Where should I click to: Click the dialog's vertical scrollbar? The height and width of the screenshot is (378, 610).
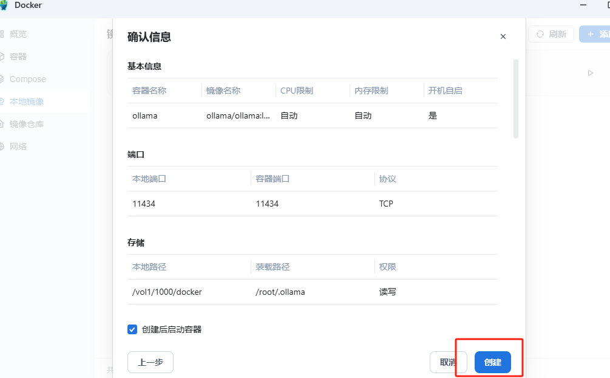(x=516, y=98)
